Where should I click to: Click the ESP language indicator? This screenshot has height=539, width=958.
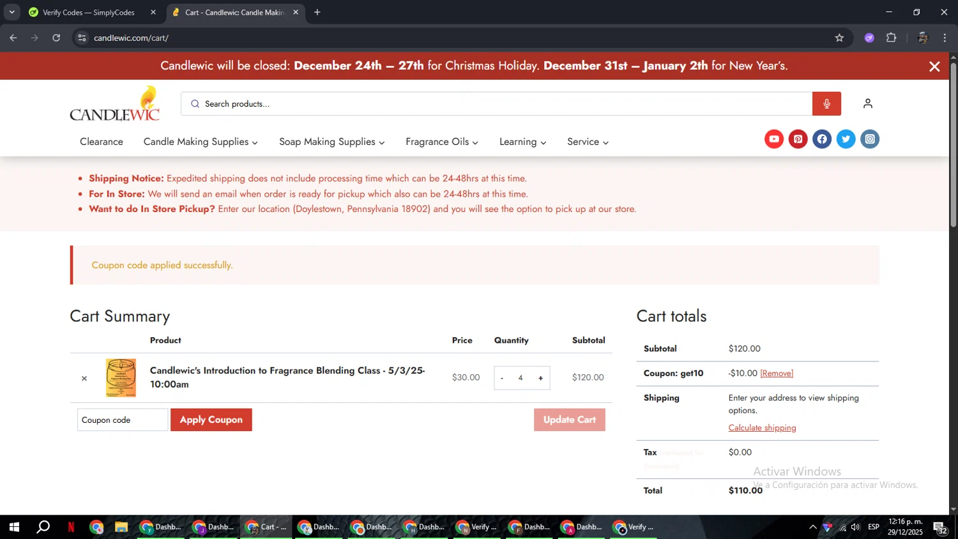point(874,527)
